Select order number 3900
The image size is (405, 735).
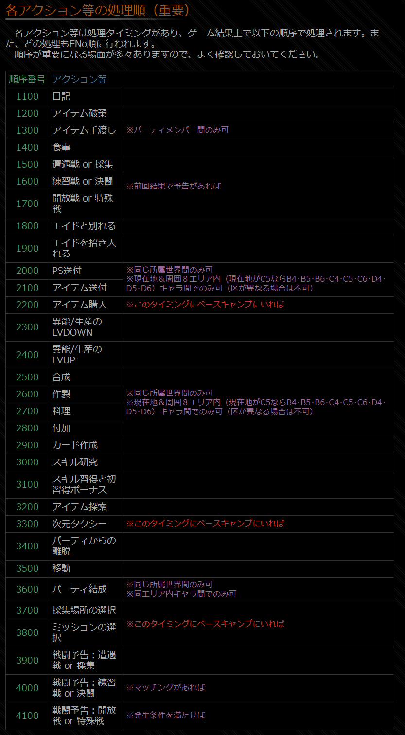tap(27, 661)
